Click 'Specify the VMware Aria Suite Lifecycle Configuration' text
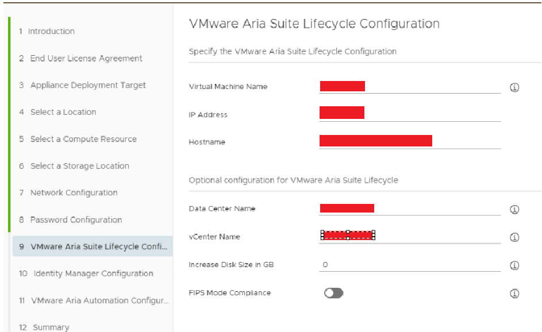The width and height of the screenshot is (542, 332). coord(293,52)
